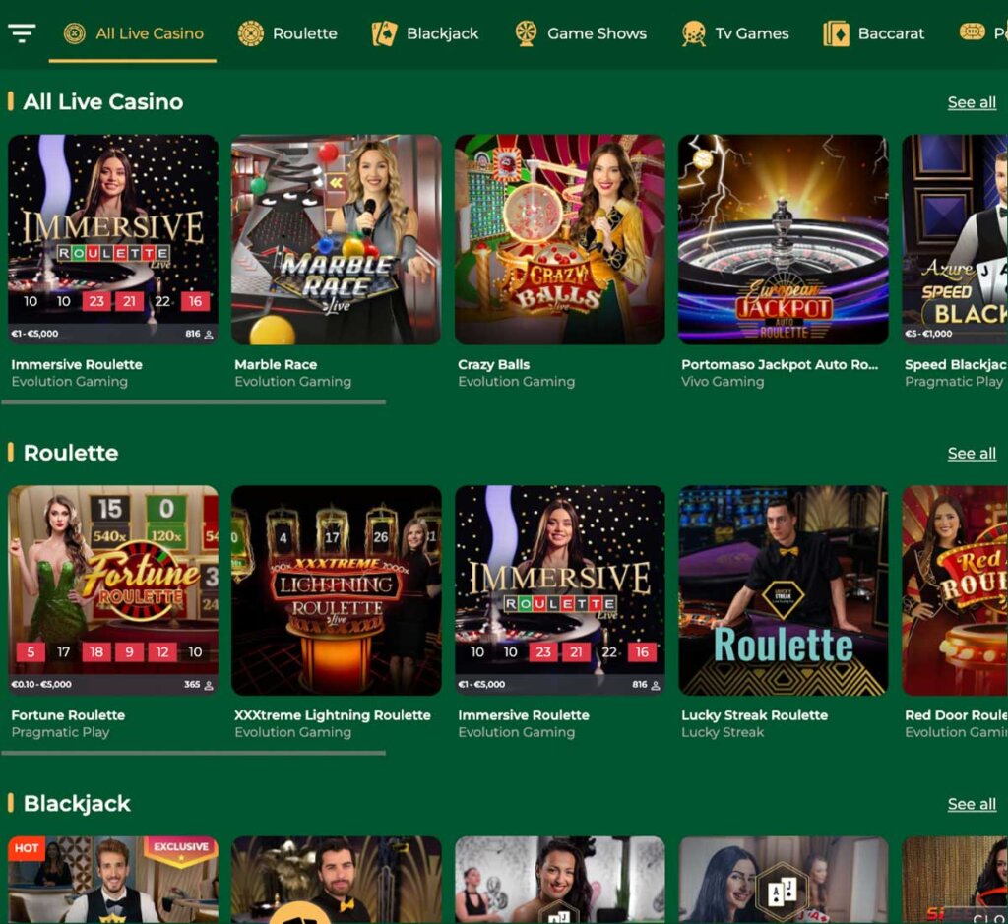This screenshot has width=1008, height=924.
Task: Click the Lucky Streak Roulette title text
Action: point(755,715)
